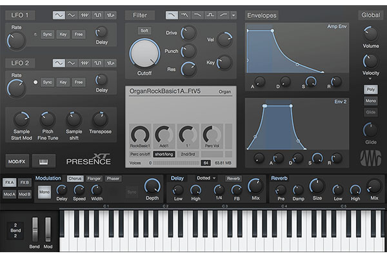Select square waveform for LFO 1
Image resolution: width=387 pixels, height=258 pixels.
click(97, 15)
